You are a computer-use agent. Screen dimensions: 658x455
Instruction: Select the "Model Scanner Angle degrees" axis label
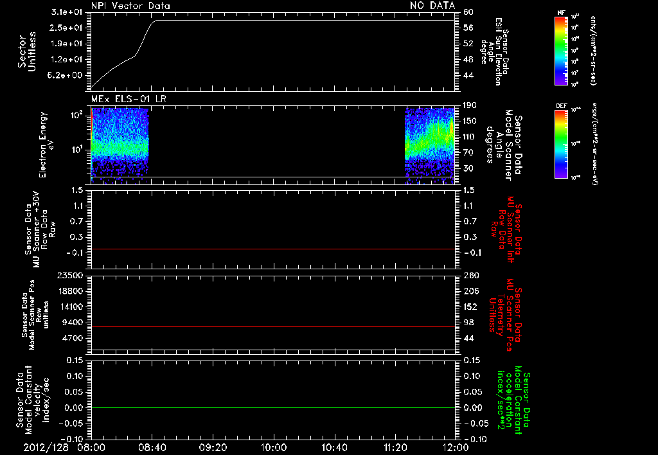504,145
